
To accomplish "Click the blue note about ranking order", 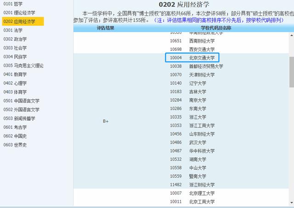I will (219, 20).
